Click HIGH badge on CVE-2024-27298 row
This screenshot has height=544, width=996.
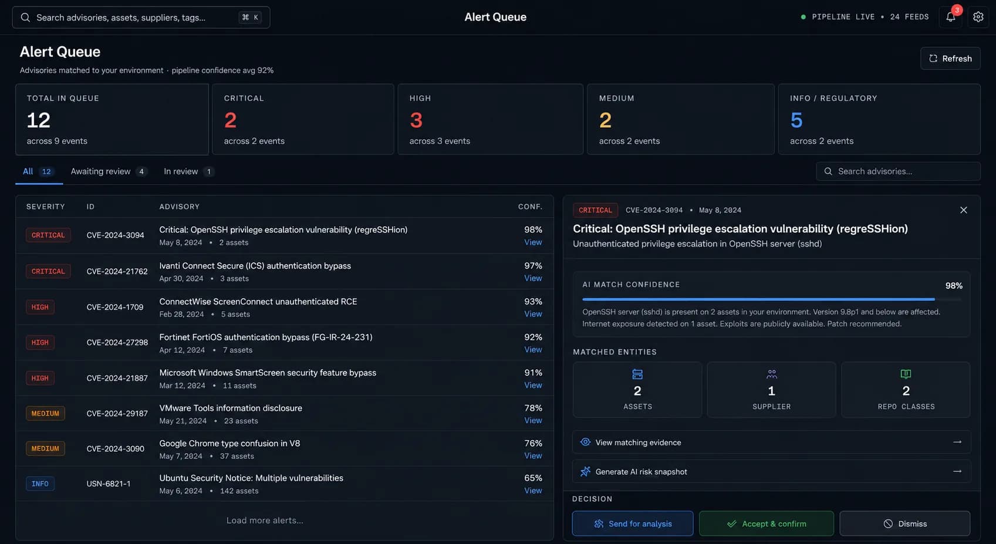coord(40,343)
